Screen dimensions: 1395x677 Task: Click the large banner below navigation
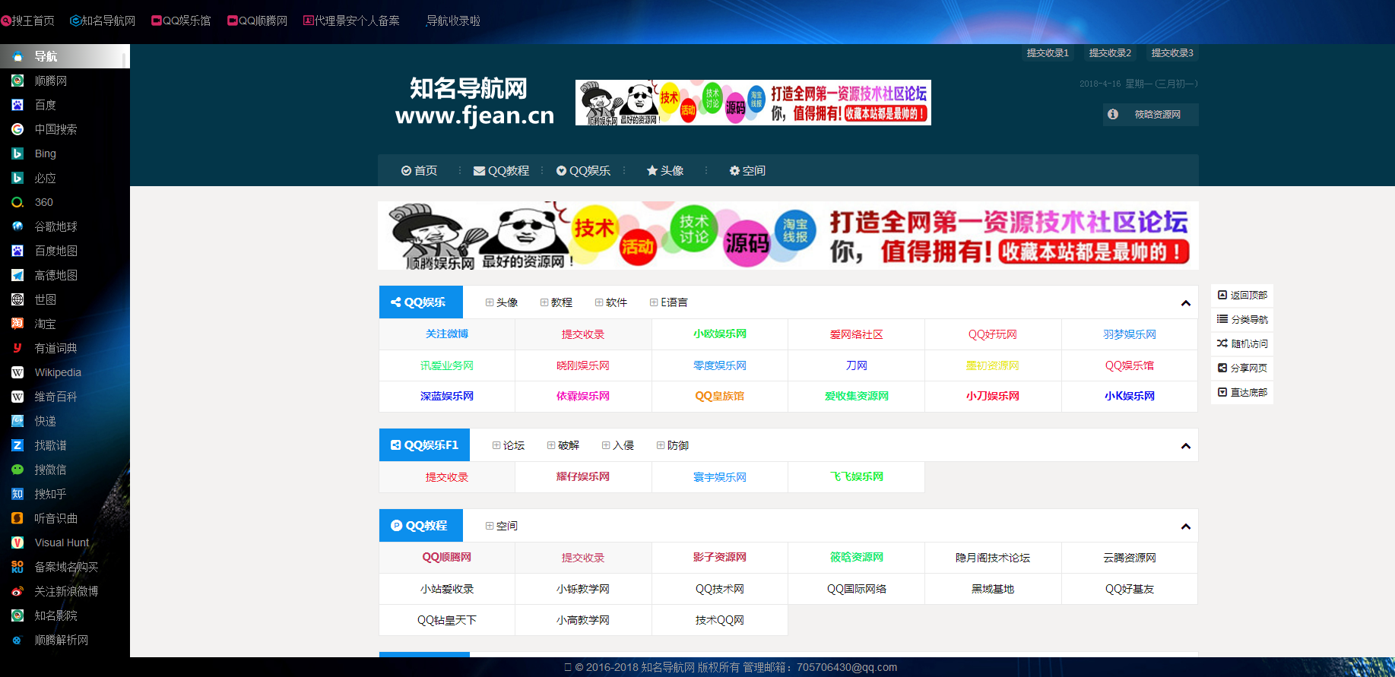point(788,236)
